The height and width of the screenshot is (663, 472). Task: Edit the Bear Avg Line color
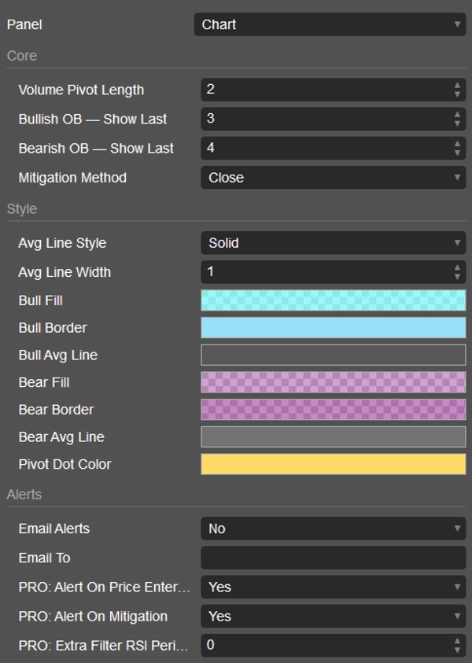tap(330, 436)
